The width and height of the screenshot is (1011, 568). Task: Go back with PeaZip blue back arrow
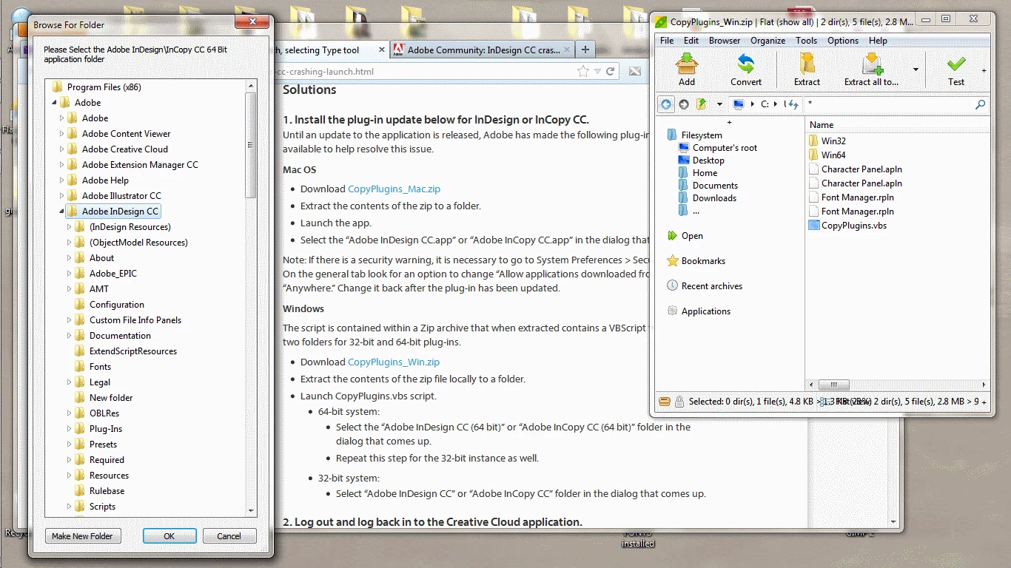pyautogui.click(x=666, y=105)
